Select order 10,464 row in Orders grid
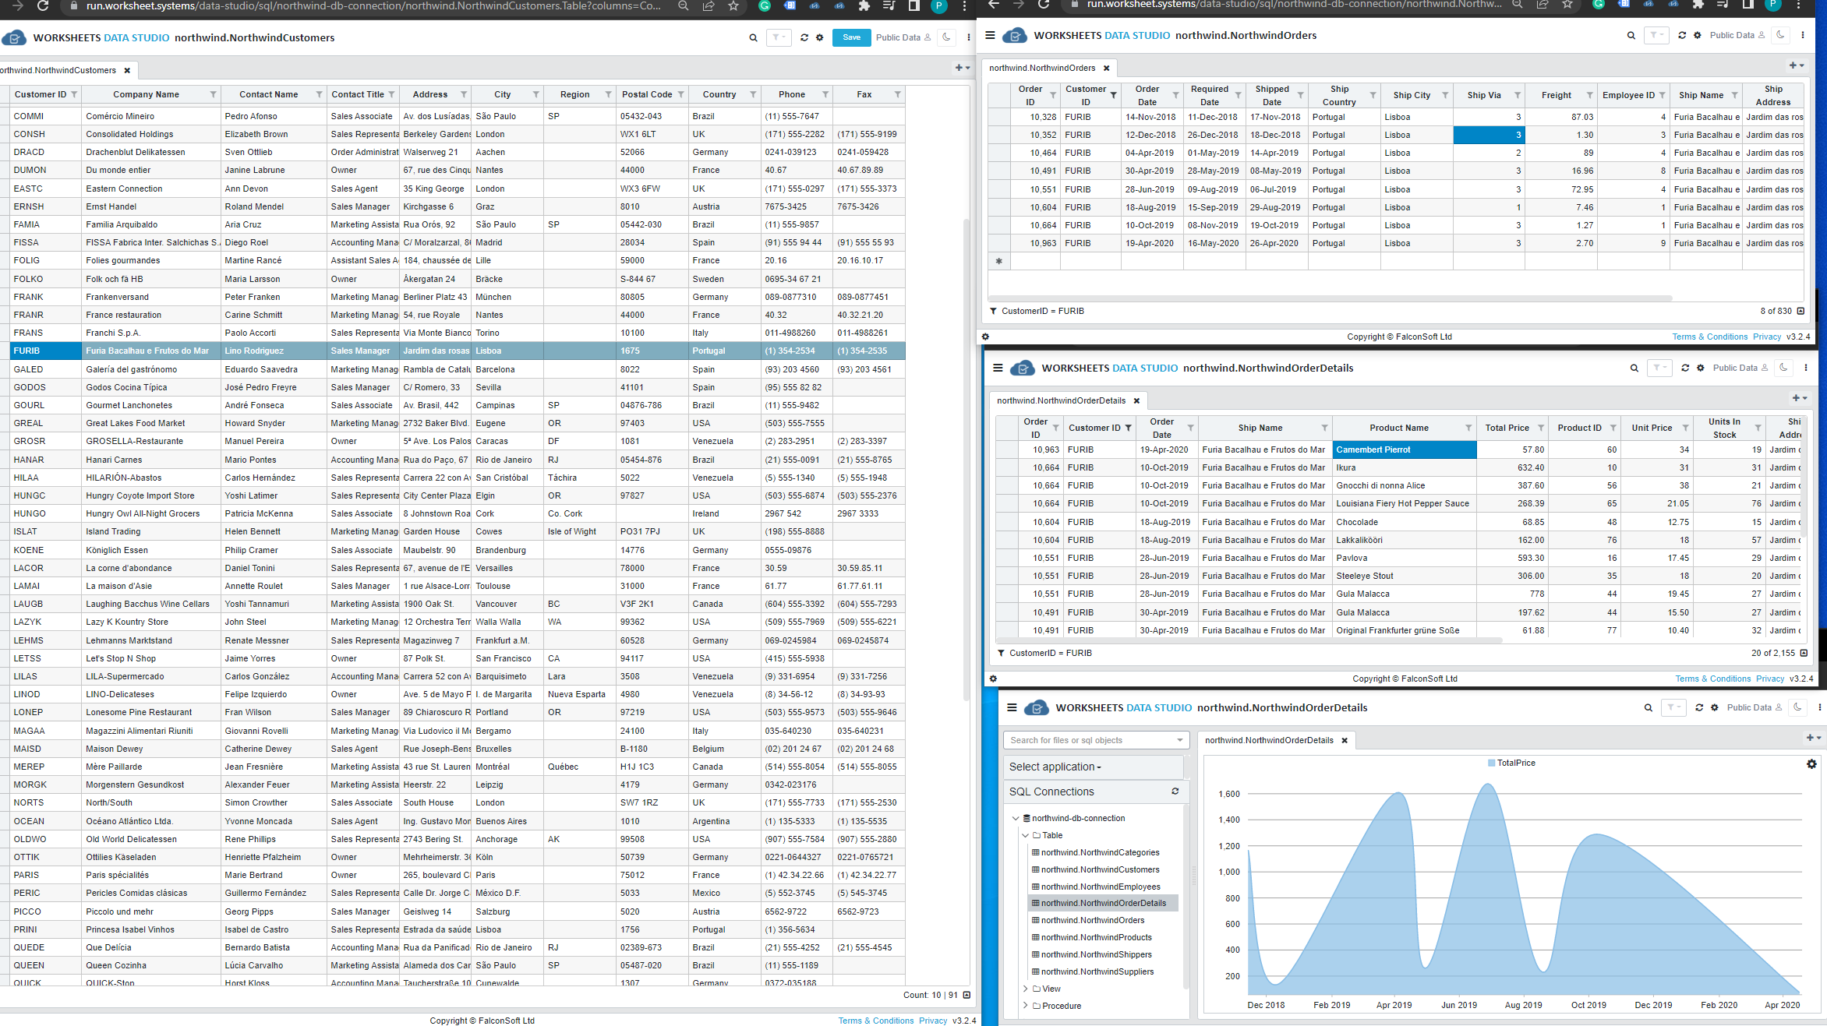1827x1026 pixels. [1396, 153]
